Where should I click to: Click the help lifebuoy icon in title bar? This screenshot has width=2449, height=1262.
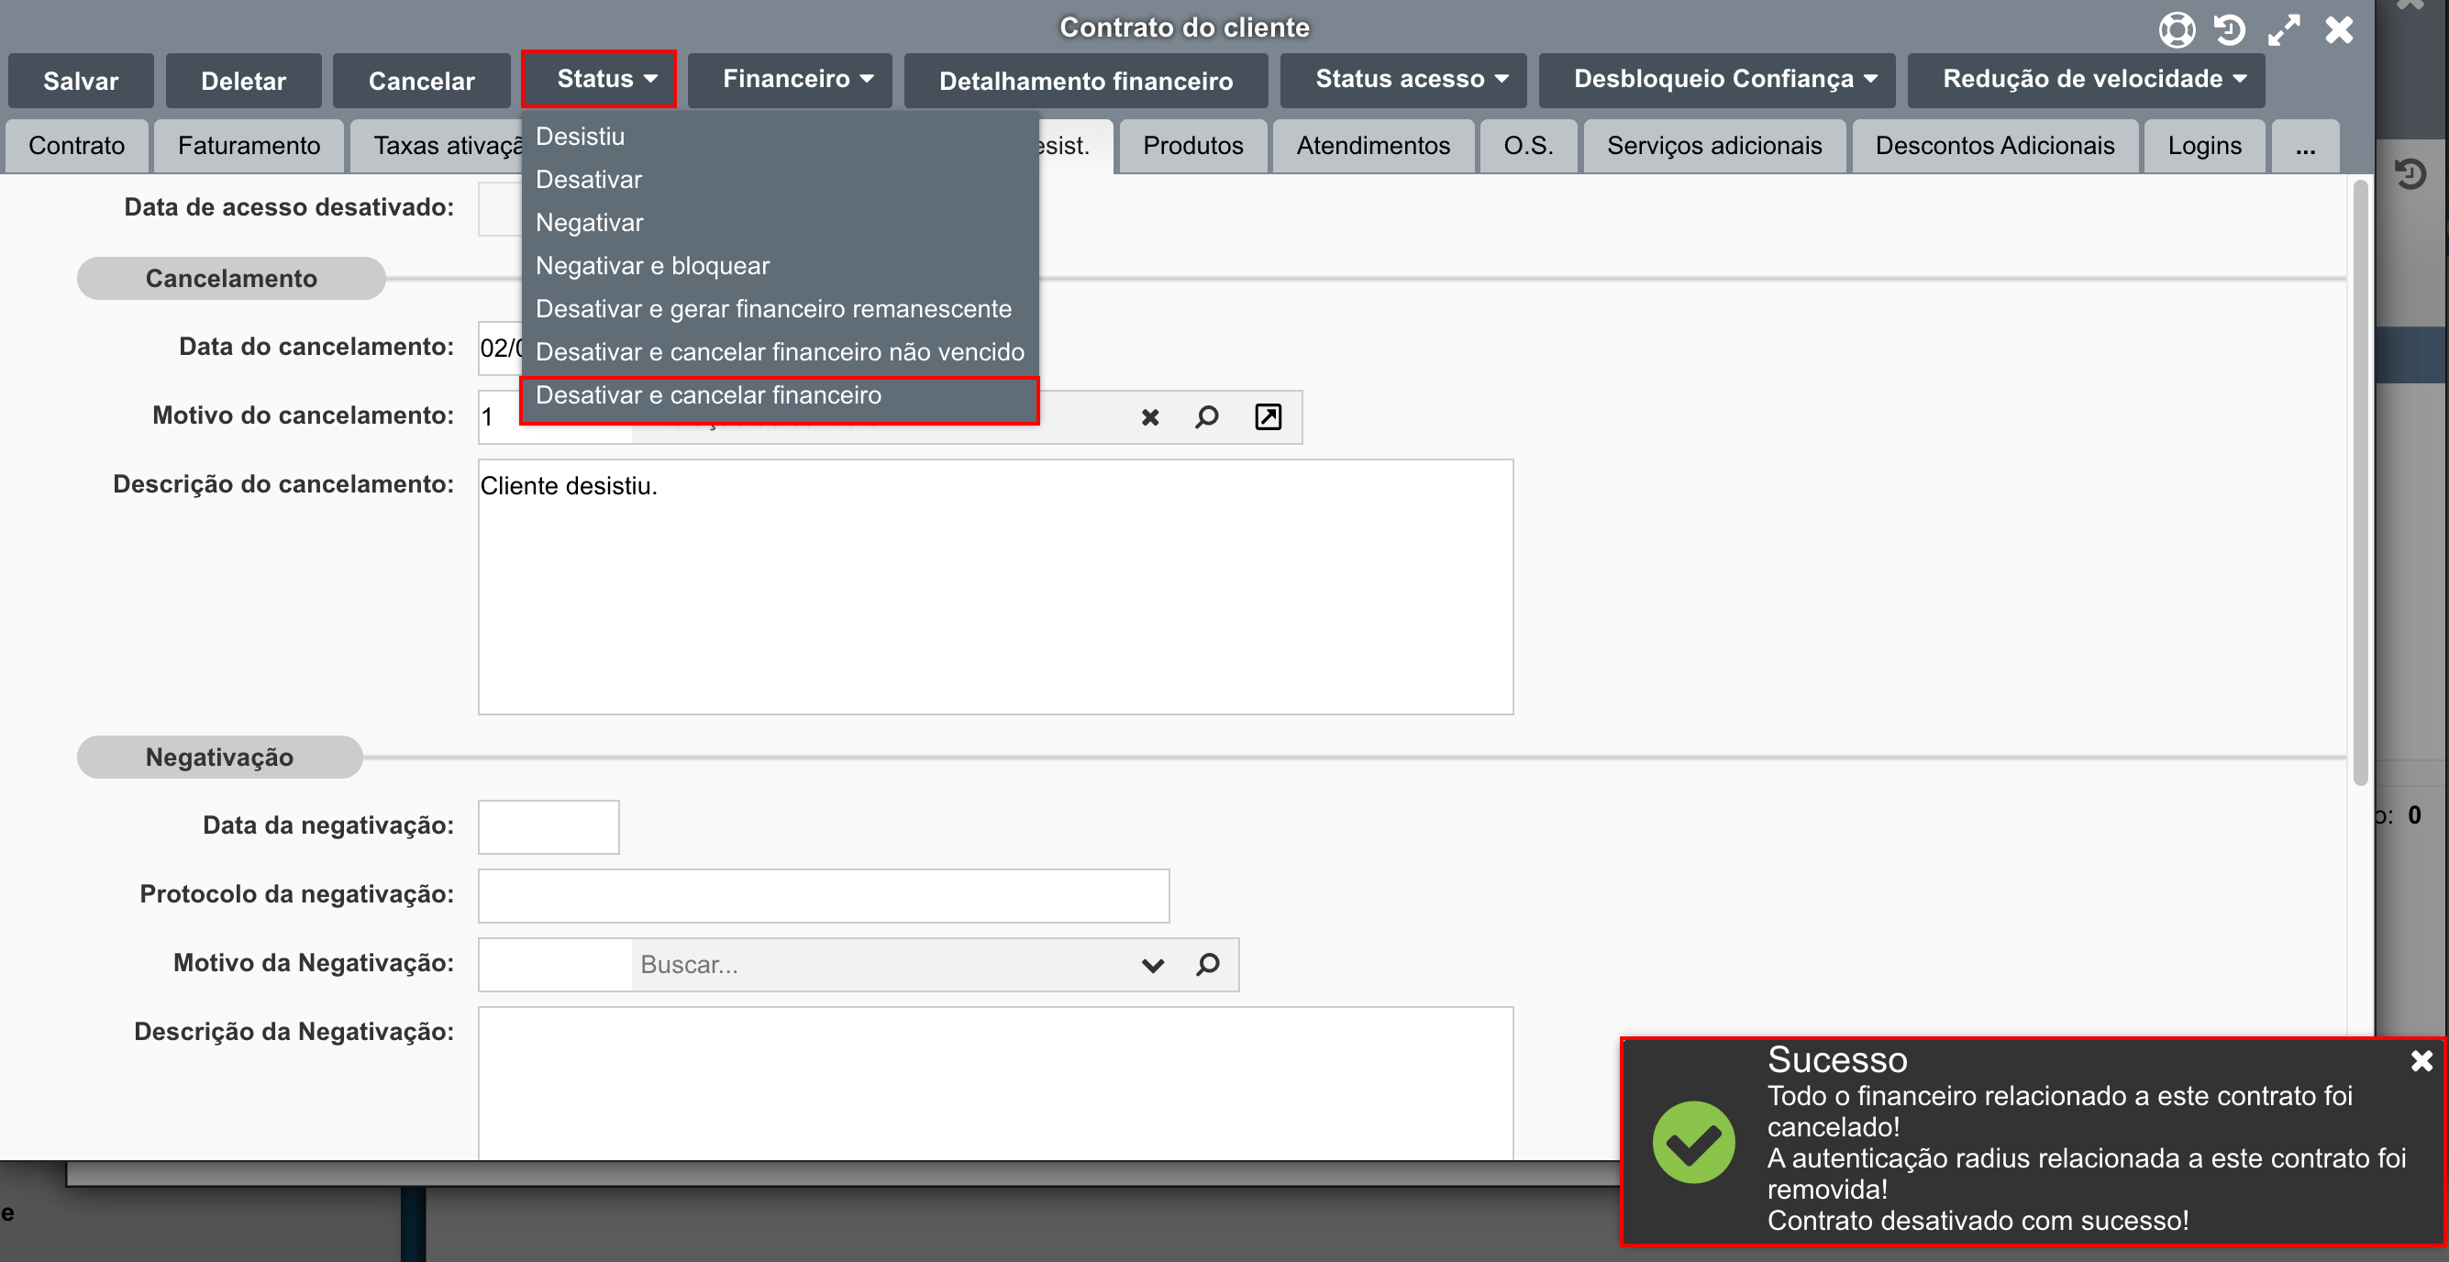(2177, 29)
